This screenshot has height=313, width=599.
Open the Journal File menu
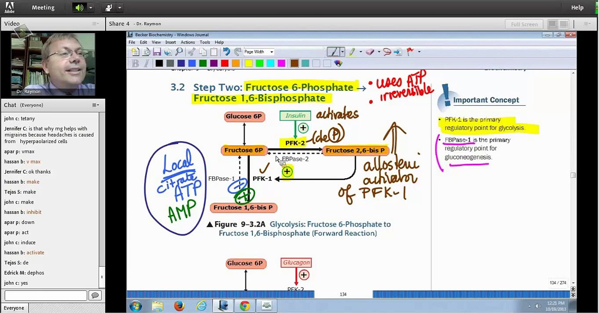point(132,42)
